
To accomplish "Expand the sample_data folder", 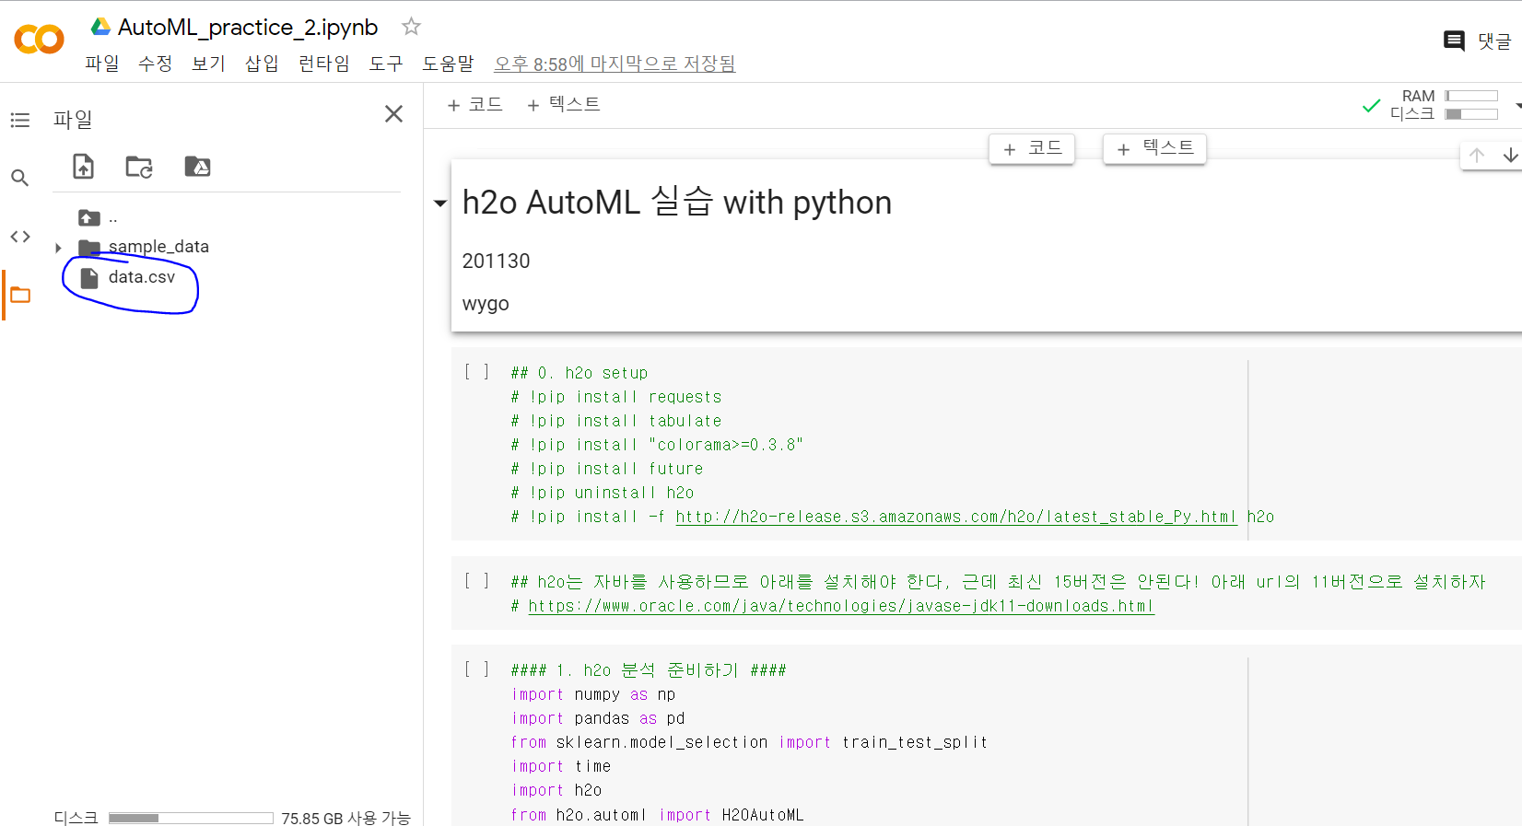I will tap(58, 248).
